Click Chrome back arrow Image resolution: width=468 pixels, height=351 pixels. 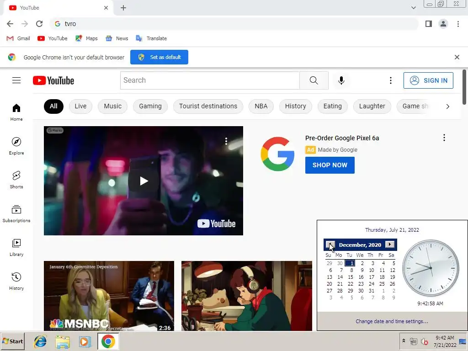(x=10, y=24)
